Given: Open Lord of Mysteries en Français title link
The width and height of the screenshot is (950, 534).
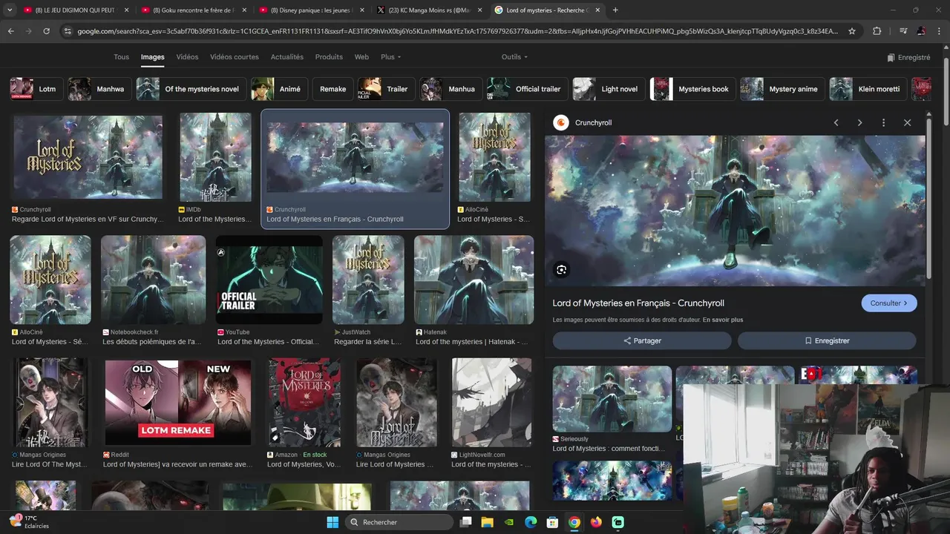Looking at the screenshot, I should (638, 303).
